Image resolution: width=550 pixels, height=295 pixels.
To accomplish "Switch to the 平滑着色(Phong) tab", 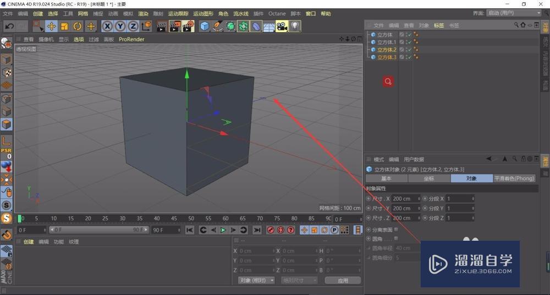I will tap(514, 178).
